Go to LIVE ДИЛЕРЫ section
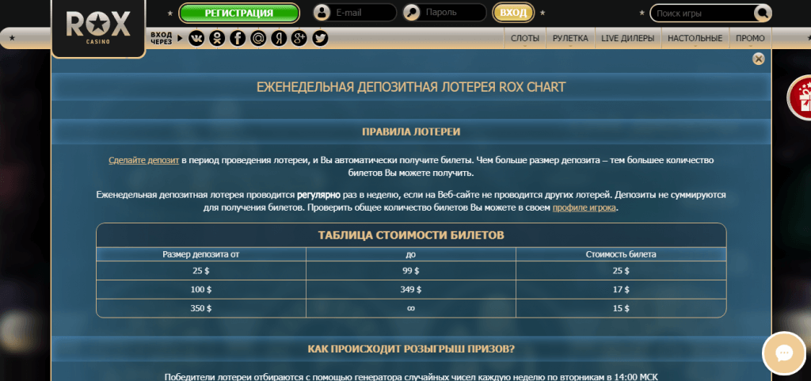The width and height of the screenshot is (811, 381). pos(627,38)
